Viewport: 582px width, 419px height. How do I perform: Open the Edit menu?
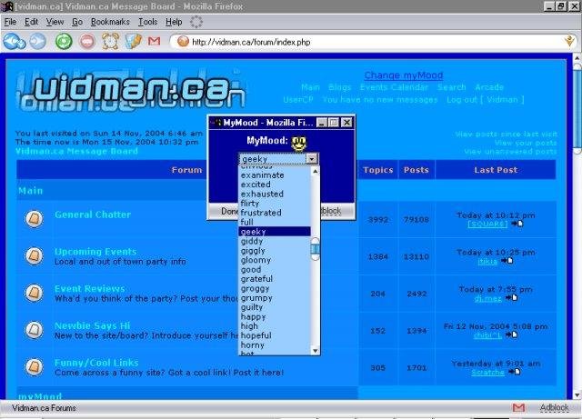[x=32, y=22]
